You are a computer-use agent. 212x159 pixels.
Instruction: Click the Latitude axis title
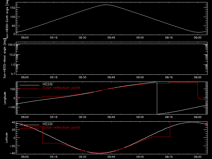(x=6, y=138)
